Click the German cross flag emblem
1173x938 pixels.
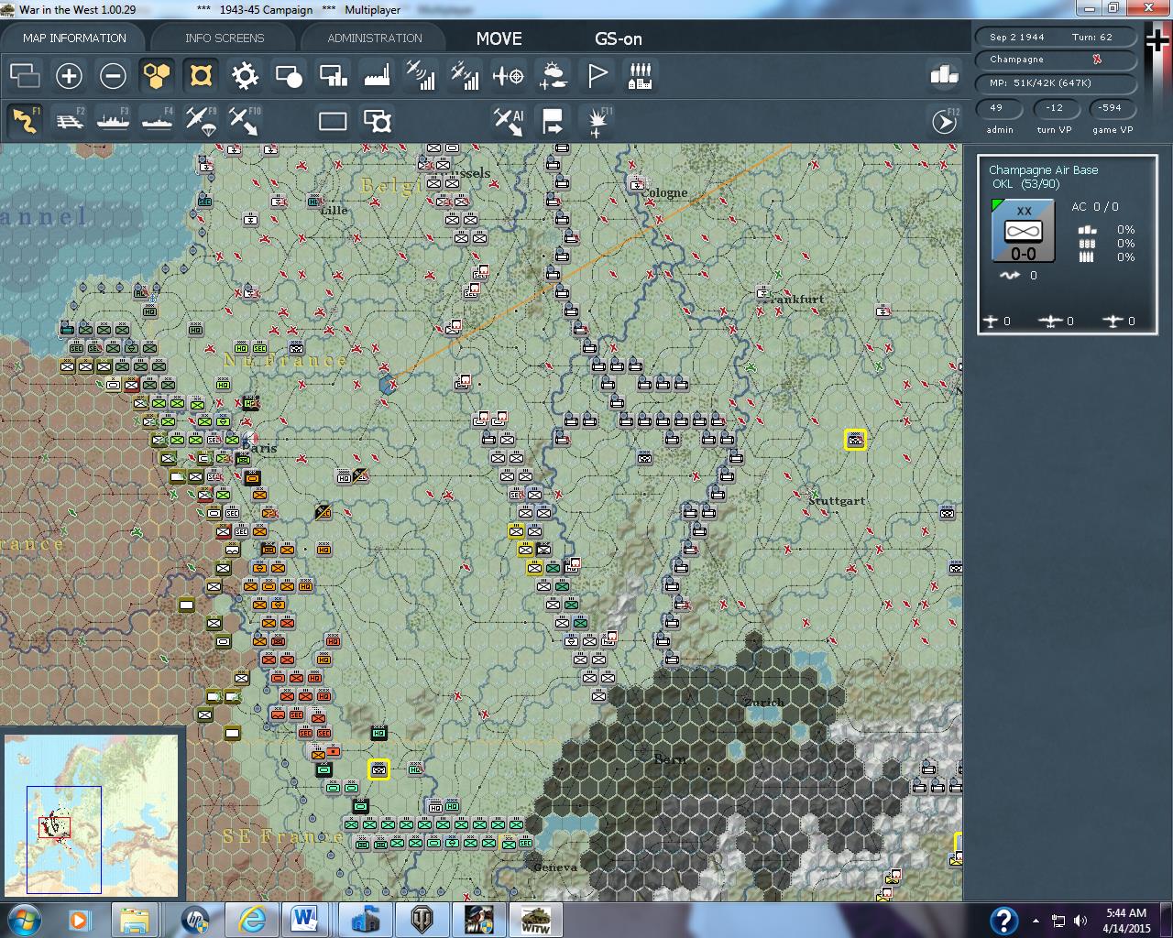(x=1157, y=42)
